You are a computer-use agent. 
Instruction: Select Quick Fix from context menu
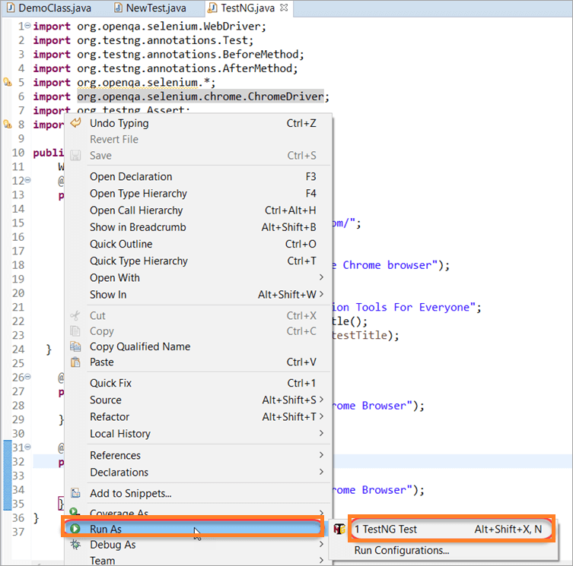110,383
